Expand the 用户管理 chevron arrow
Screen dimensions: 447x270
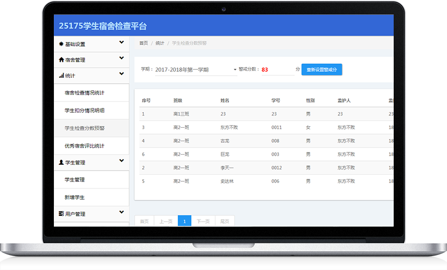[122, 213]
